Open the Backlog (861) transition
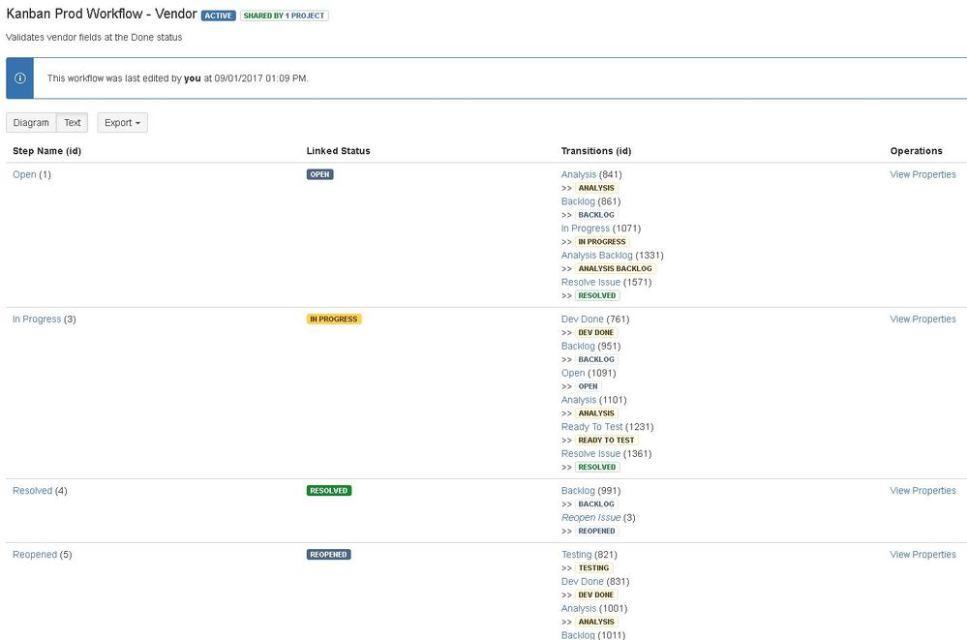Image resolution: width=967 pixels, height=640 pixels. click(x=578, y=201)
